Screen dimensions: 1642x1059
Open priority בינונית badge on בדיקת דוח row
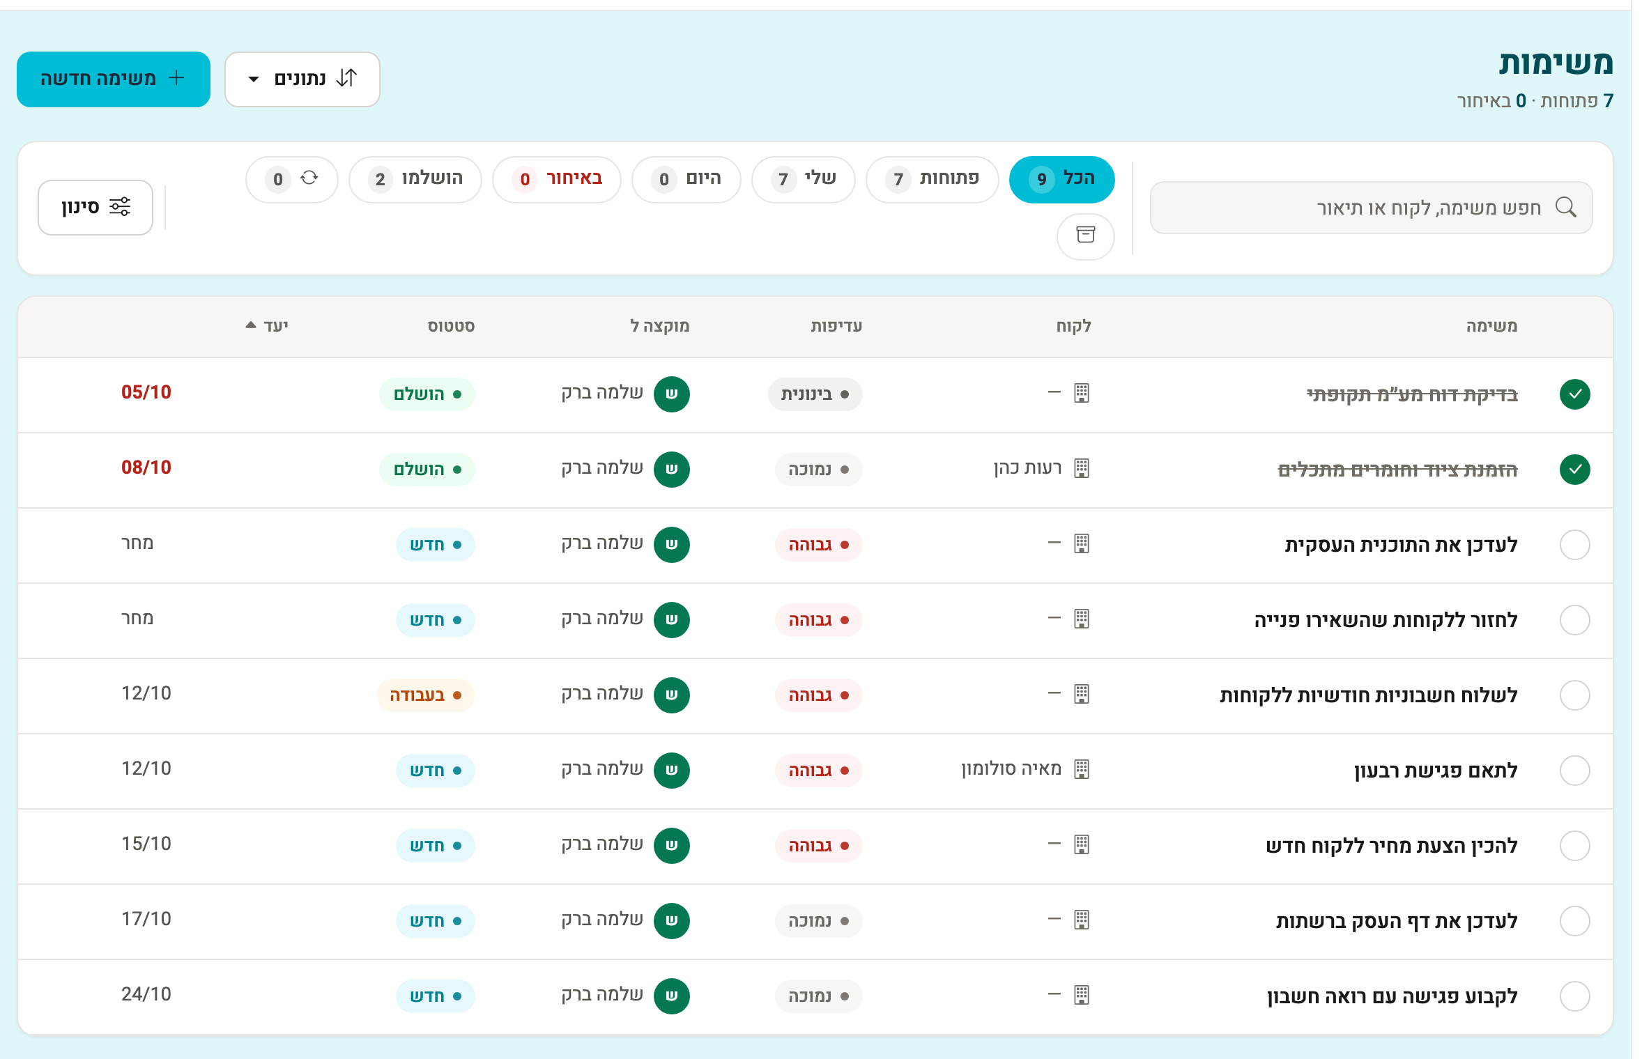(815, 394)
